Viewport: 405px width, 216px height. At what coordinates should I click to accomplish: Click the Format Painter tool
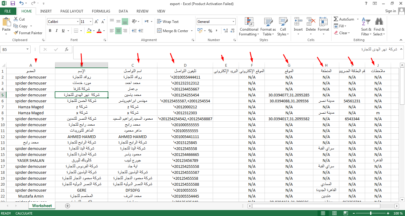(28, 33)
